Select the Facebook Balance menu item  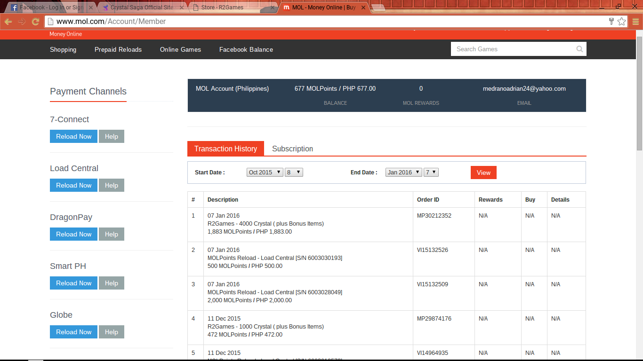coord(246,49)
